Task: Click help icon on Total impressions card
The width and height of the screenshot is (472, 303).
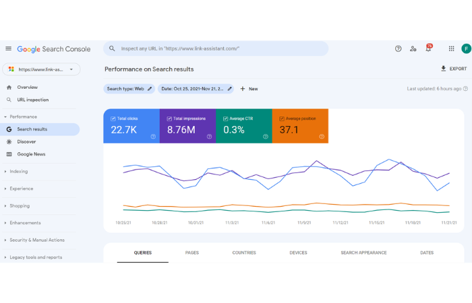Action: [x=209, y=137]
